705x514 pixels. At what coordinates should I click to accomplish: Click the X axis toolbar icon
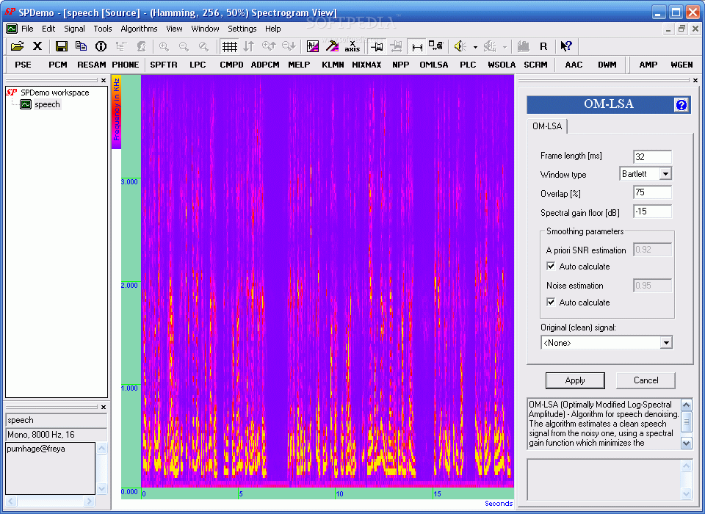(x=352, y=46)
